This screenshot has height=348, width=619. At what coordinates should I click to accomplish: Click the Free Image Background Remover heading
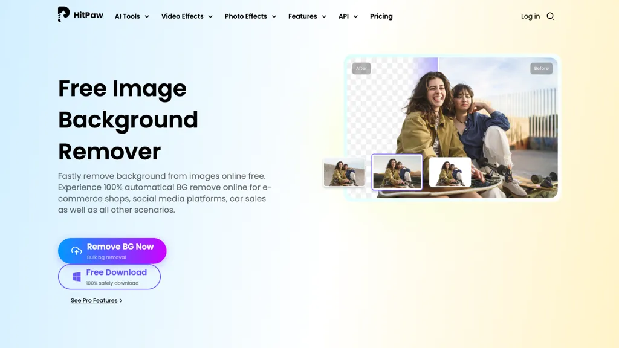(128, 120)
